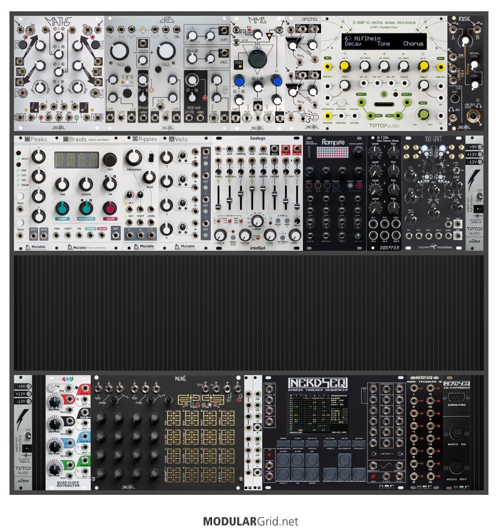Screen dimensions: 502x531
Task: Click the Braids logo icon next to its name
Action: click(66, 139)
